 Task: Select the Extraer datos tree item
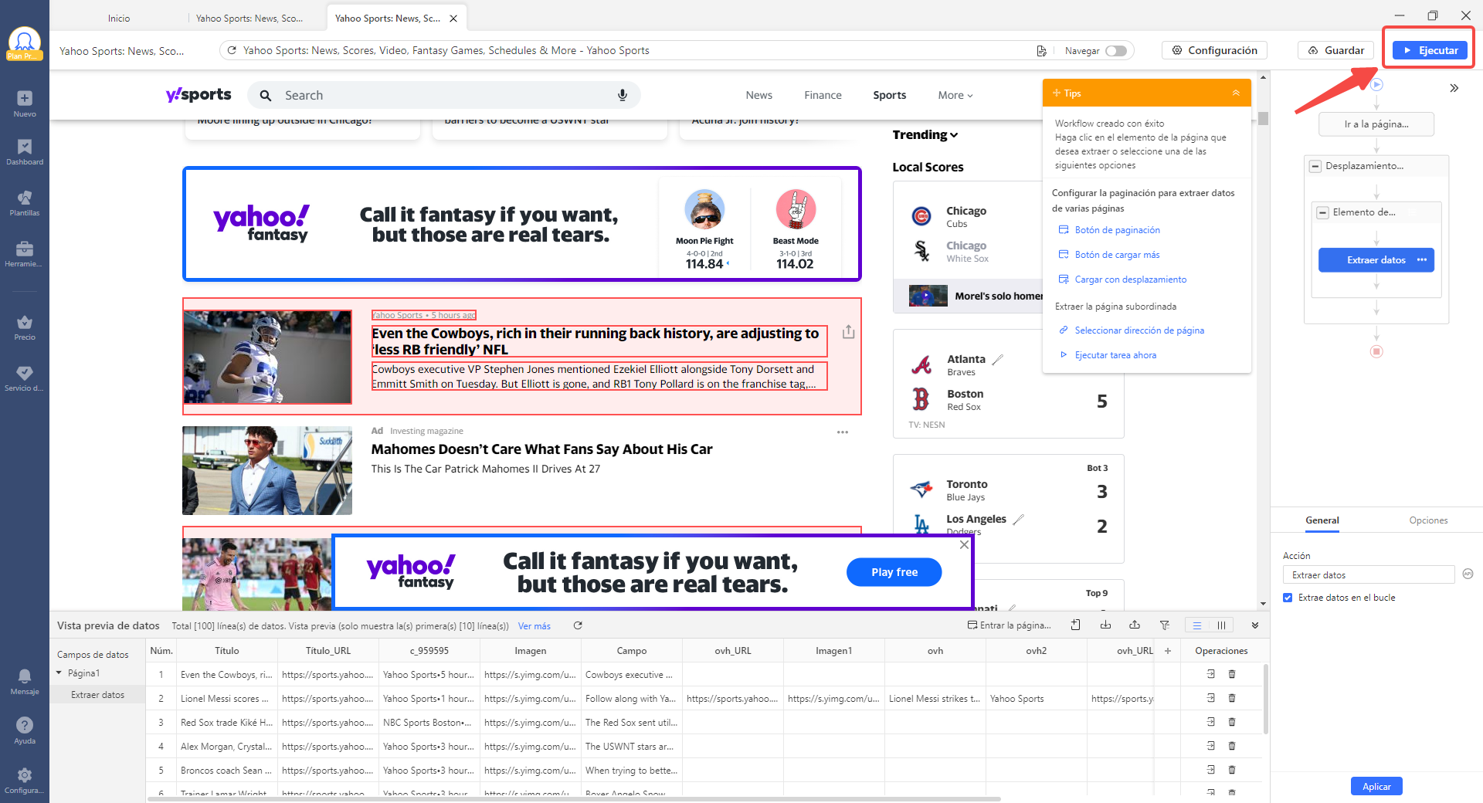click(97, 695)
